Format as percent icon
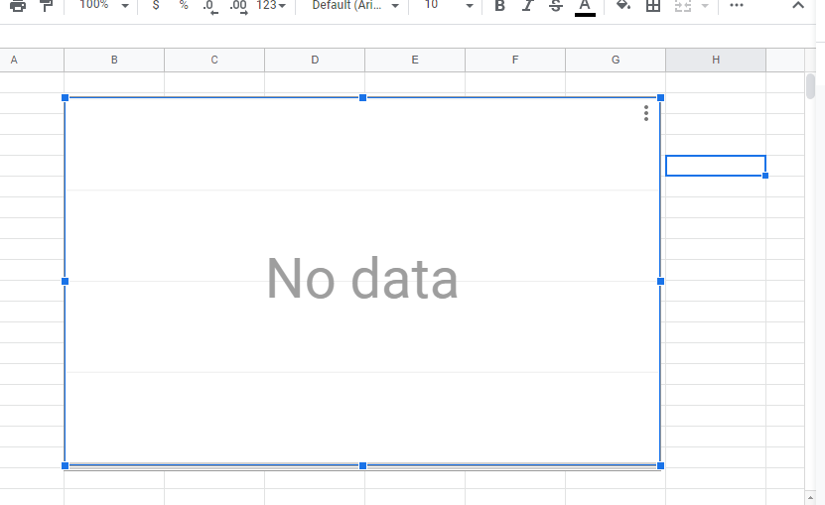The height and width of the screenshot is (505, 825). click(184, 5)
